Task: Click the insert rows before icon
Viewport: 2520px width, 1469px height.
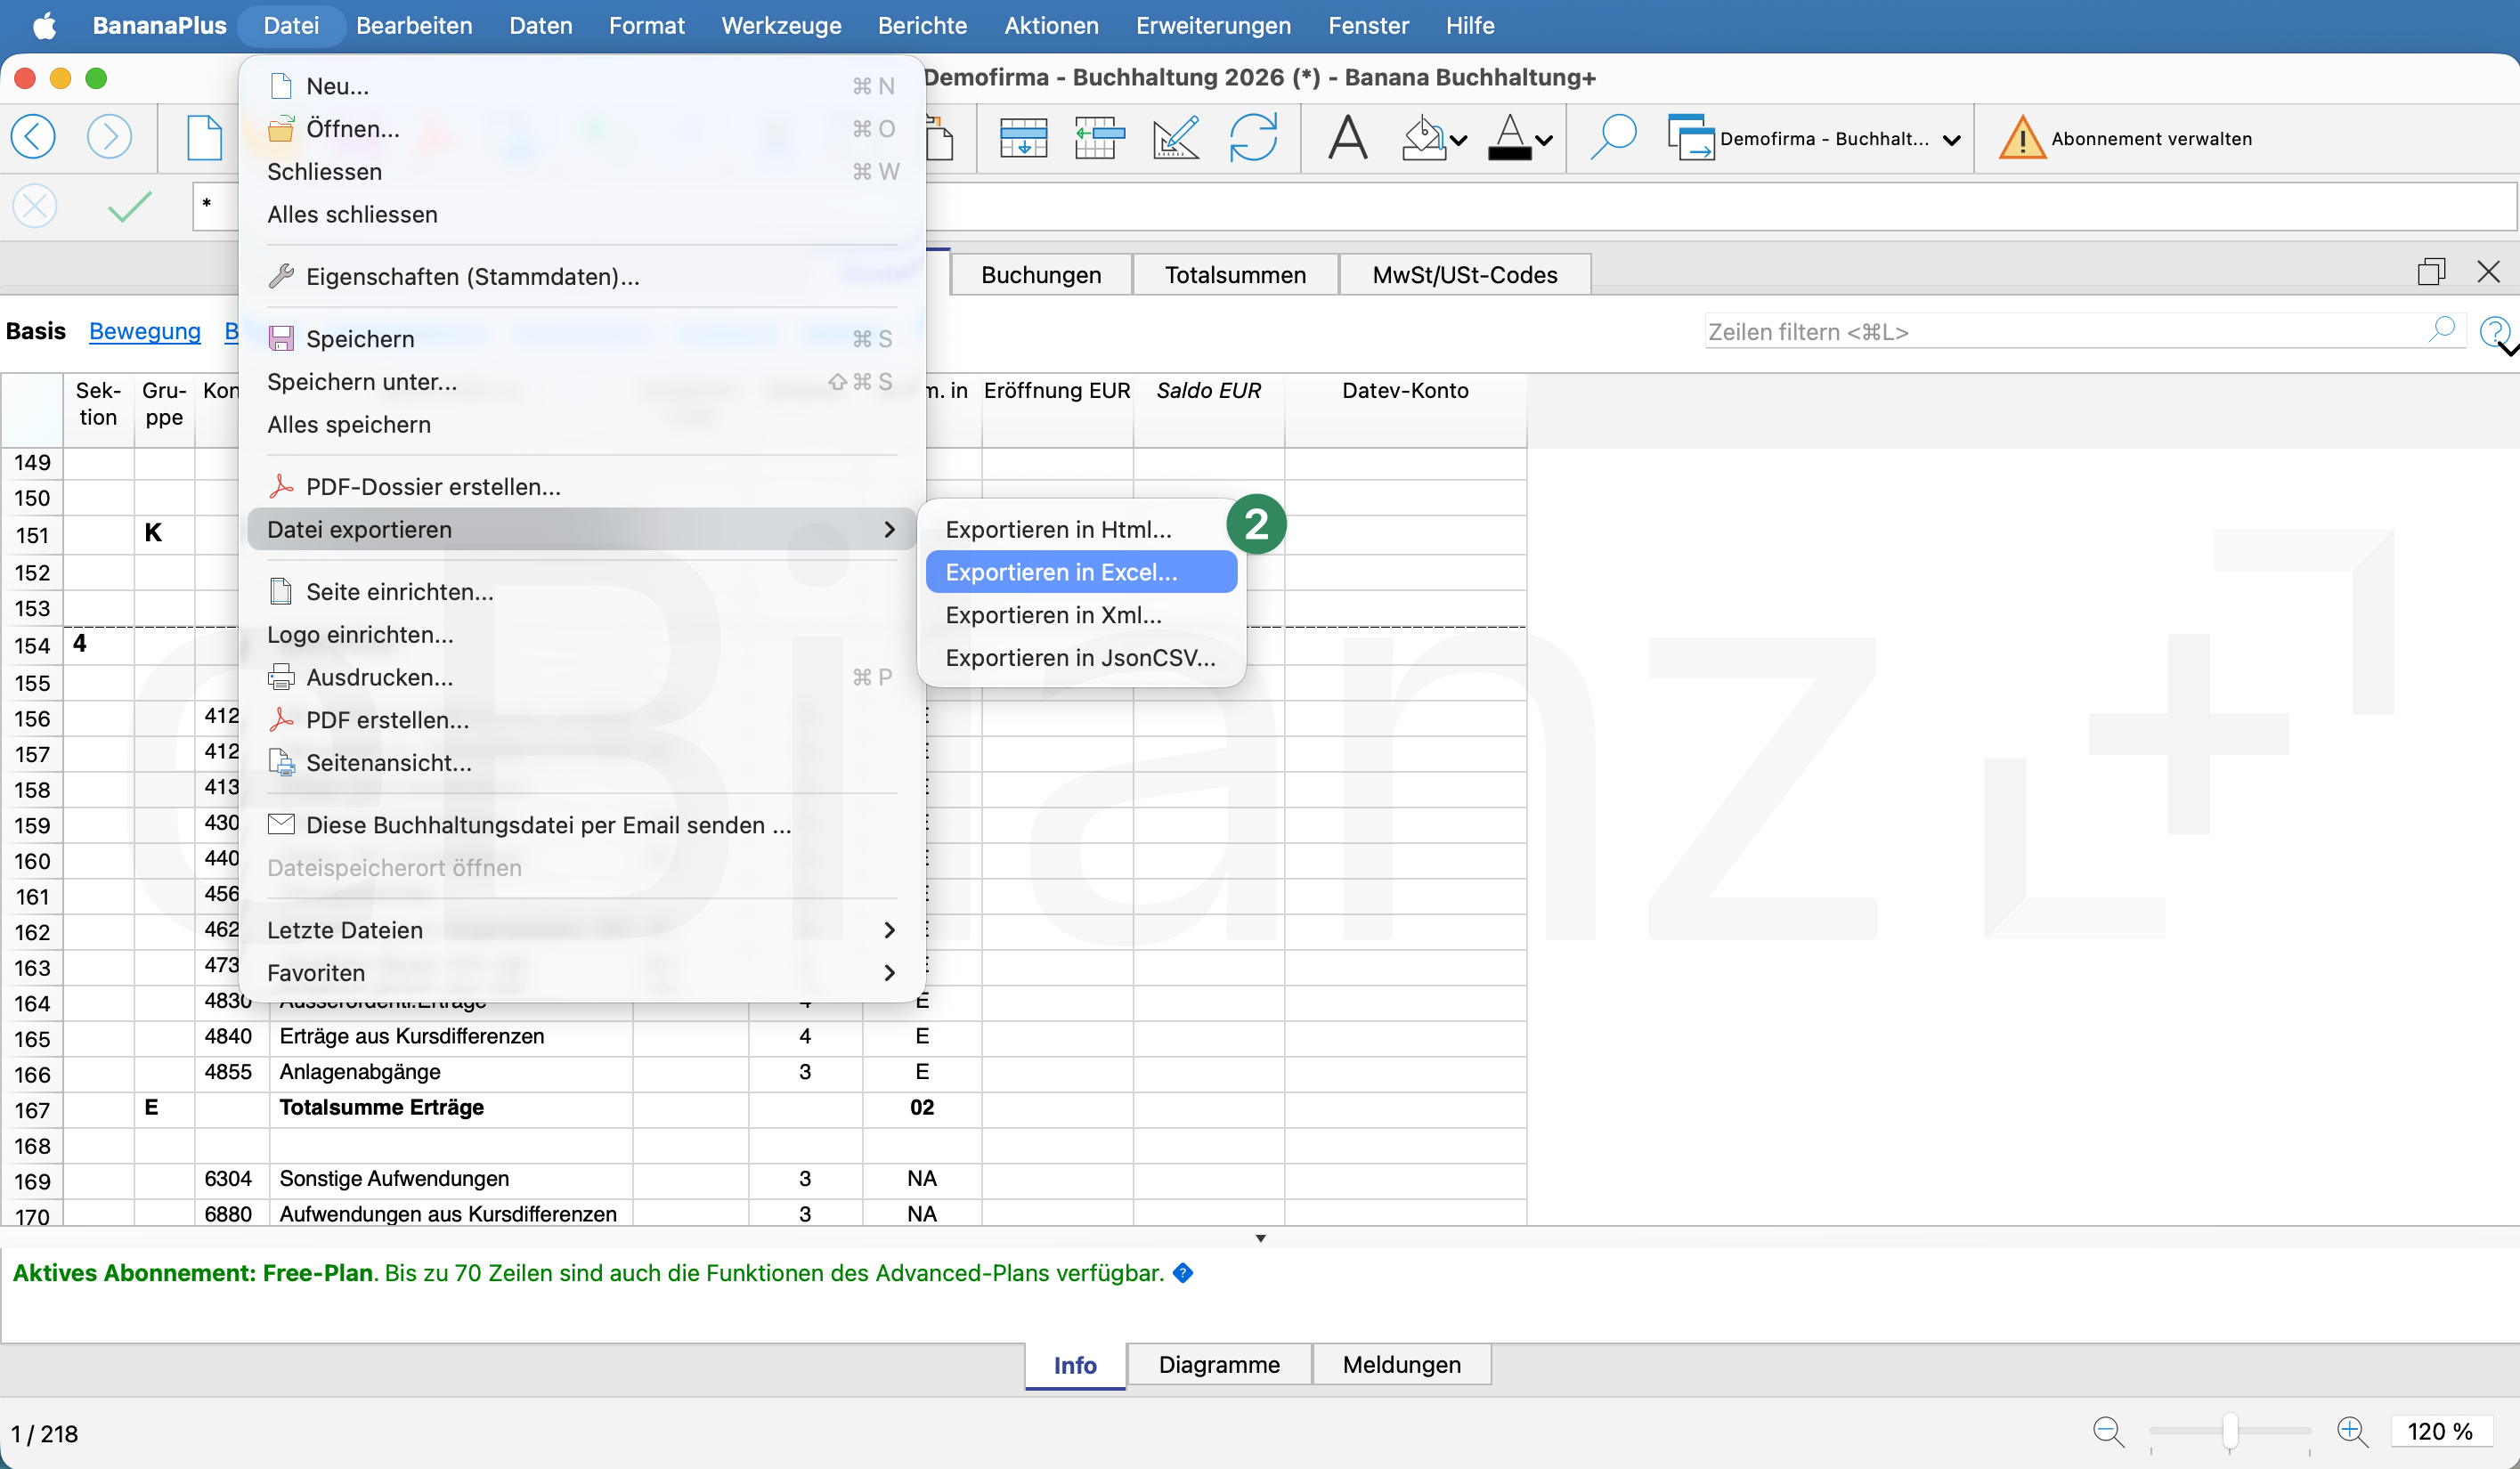Action: point(1098,137)
